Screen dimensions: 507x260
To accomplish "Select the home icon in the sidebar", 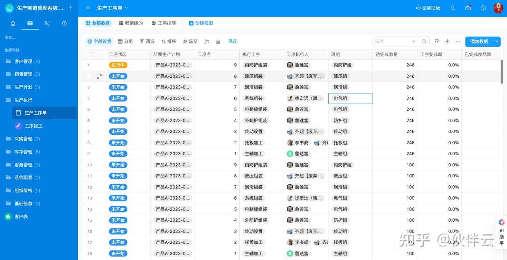I will [13, 23].
